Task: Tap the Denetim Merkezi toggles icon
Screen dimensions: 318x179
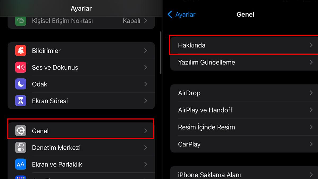Action: point(20,147)
